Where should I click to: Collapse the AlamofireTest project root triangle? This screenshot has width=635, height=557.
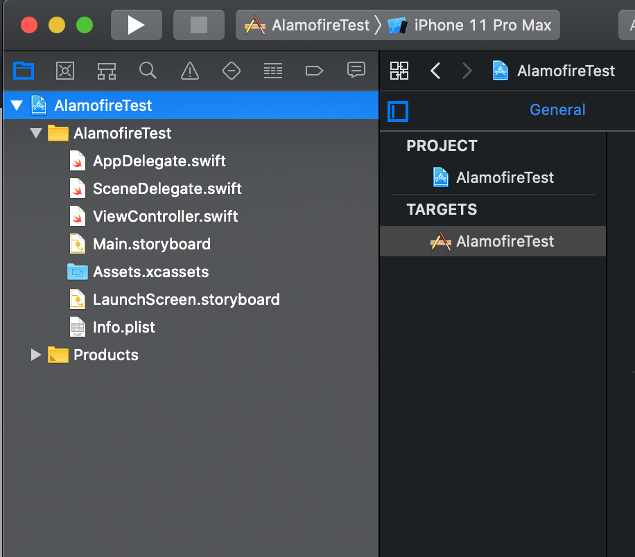(17, 106)
